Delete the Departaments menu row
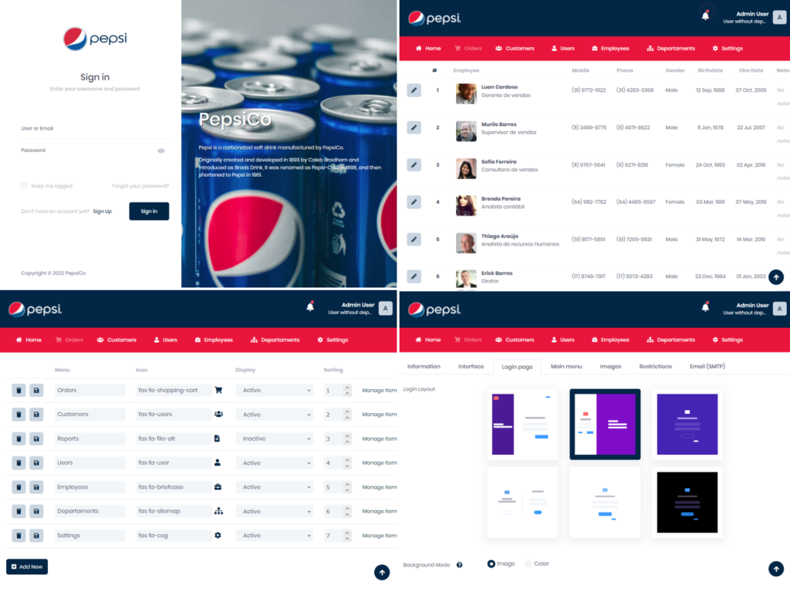Viewport: 790px width, 589px height. (x=19, y=511)
